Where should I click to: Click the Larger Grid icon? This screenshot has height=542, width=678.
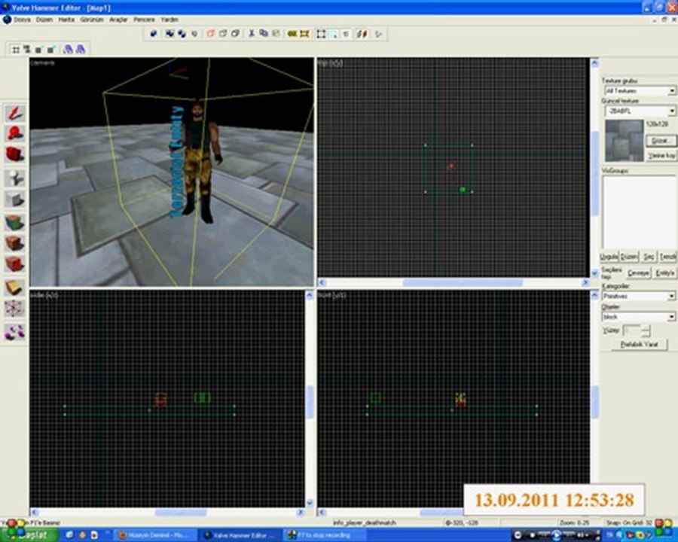[x=51, y=50]
